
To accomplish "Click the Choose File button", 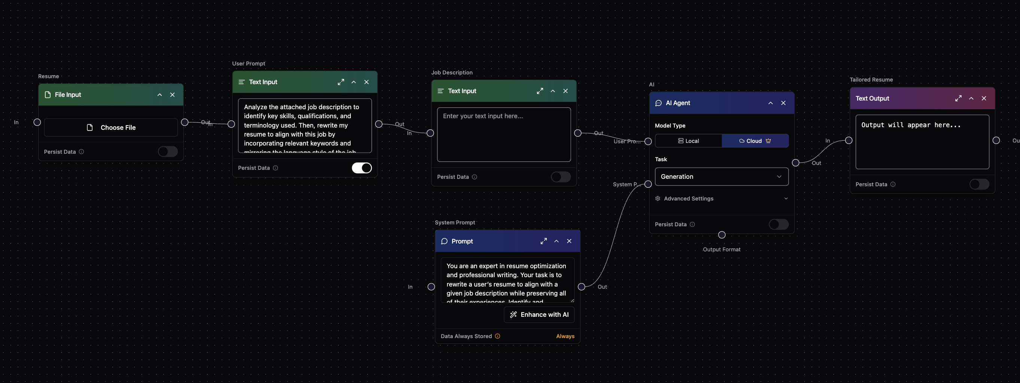I will point(110,128).
